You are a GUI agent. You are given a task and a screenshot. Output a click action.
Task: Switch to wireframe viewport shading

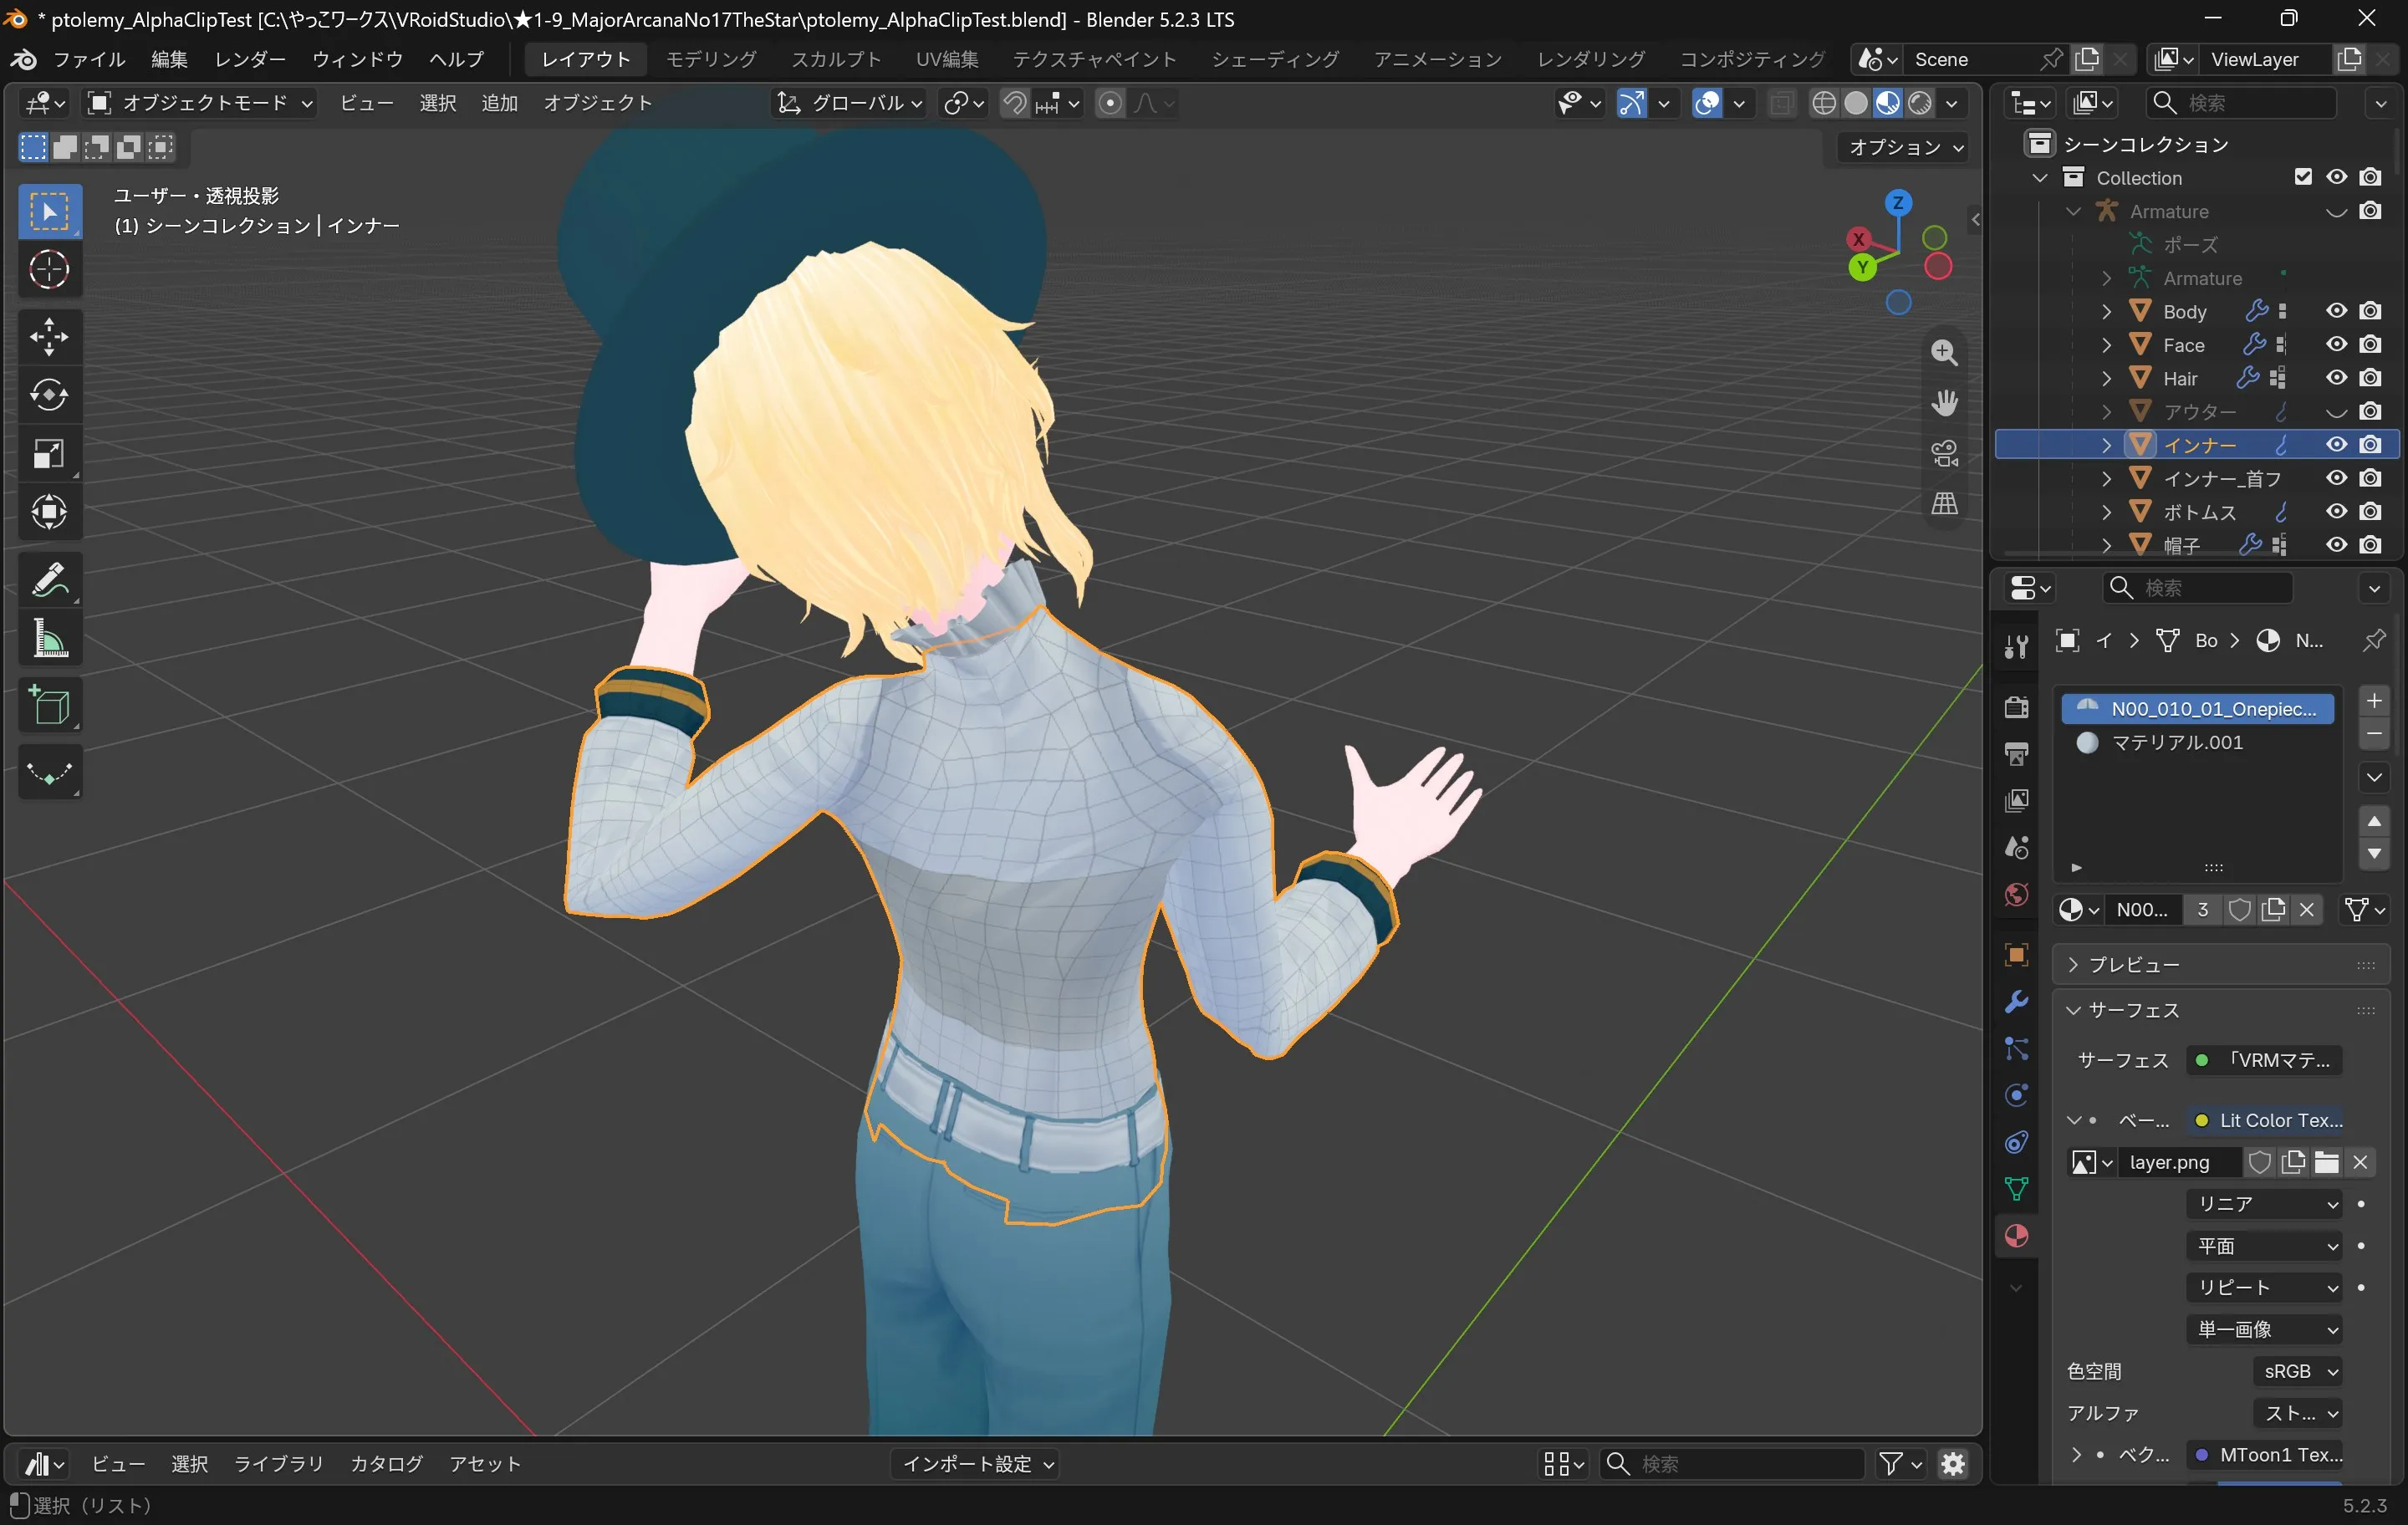(1823, 103)
